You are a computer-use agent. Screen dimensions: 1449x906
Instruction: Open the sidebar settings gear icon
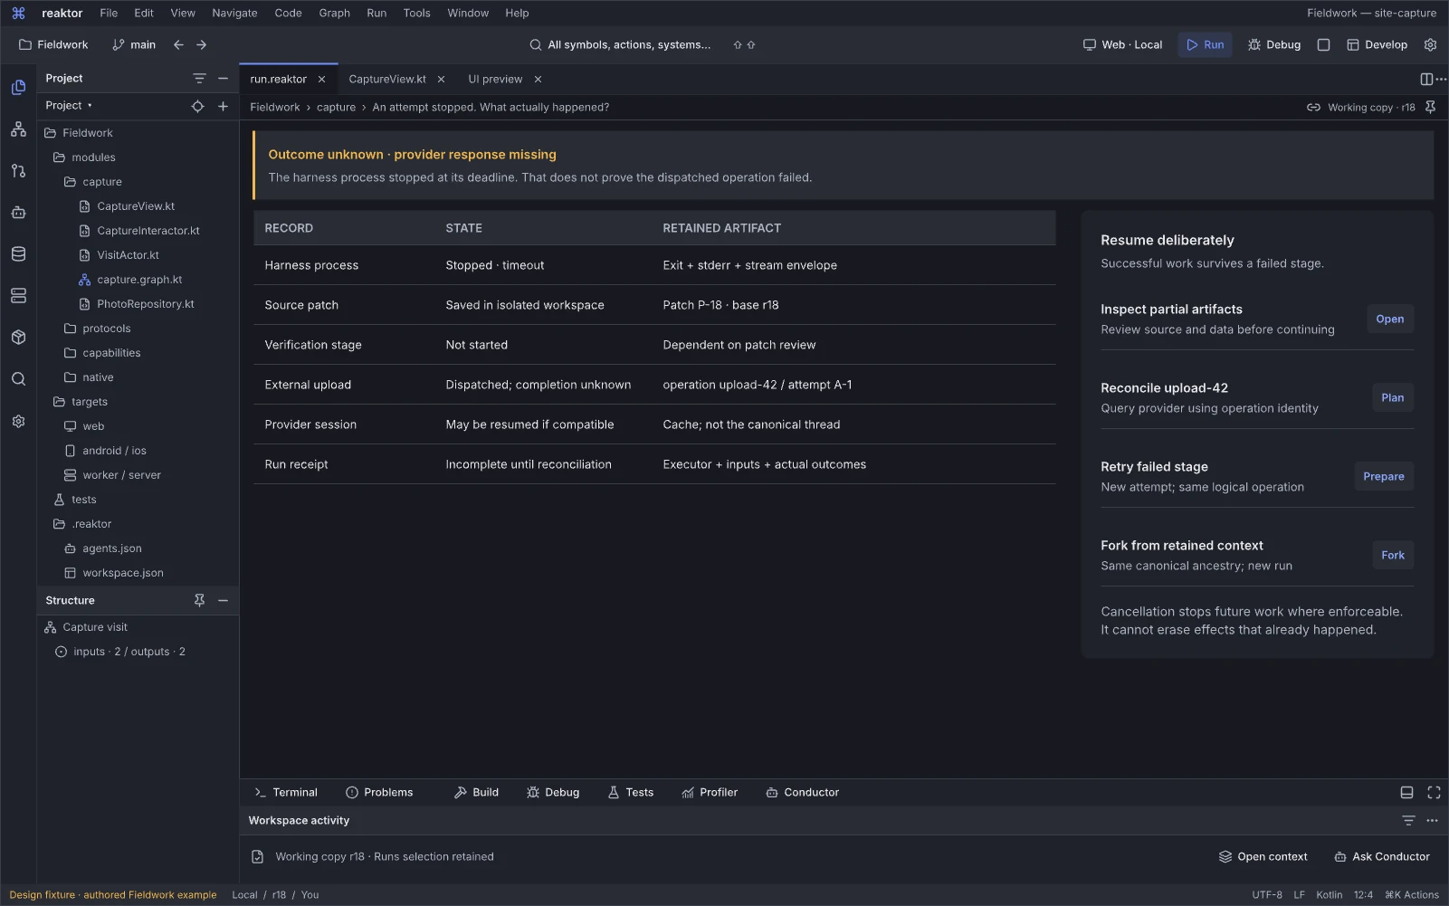18,422
